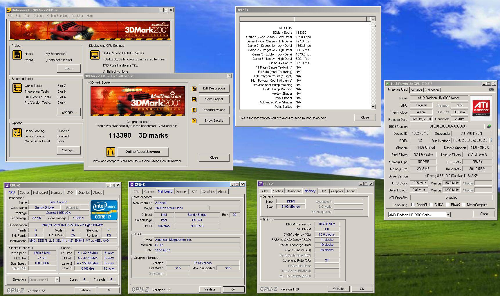
Task: Open the File menu in 3DMark2001
Action: pyautogui.click(x=10, y=16)
